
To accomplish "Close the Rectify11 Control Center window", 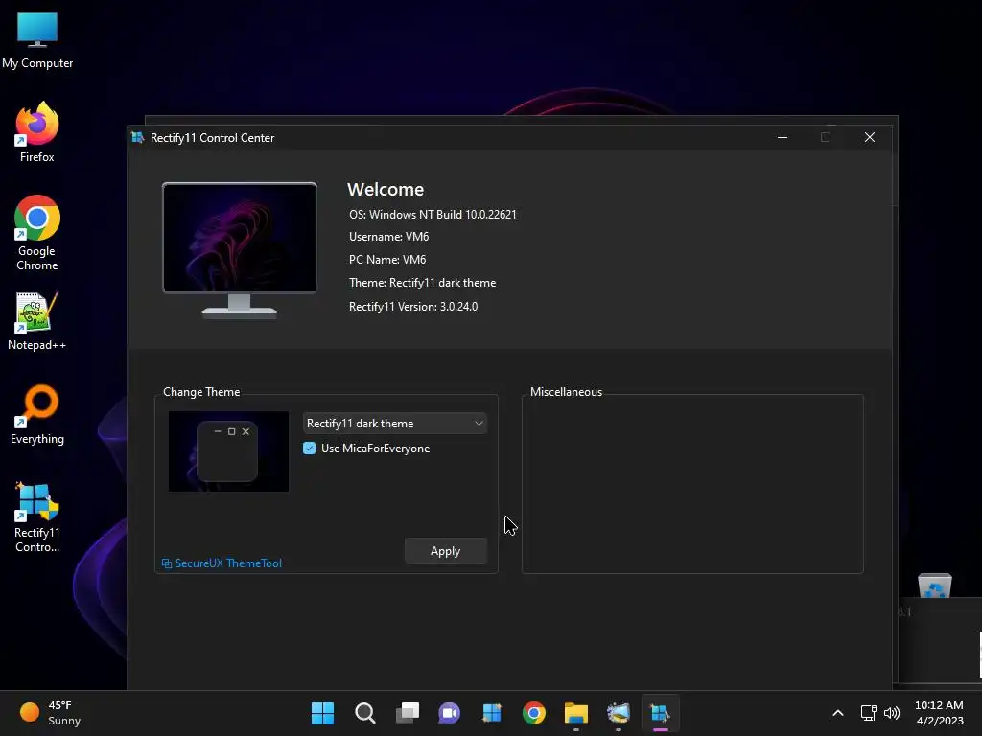I will coord(869,137).
